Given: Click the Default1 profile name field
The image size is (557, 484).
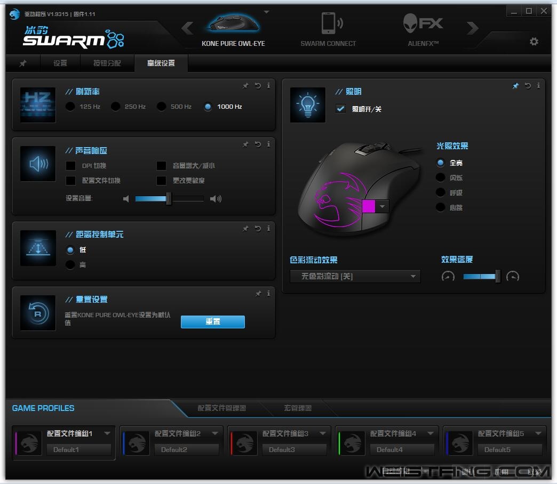Looking at the screenshot, I should pos(79,449).
